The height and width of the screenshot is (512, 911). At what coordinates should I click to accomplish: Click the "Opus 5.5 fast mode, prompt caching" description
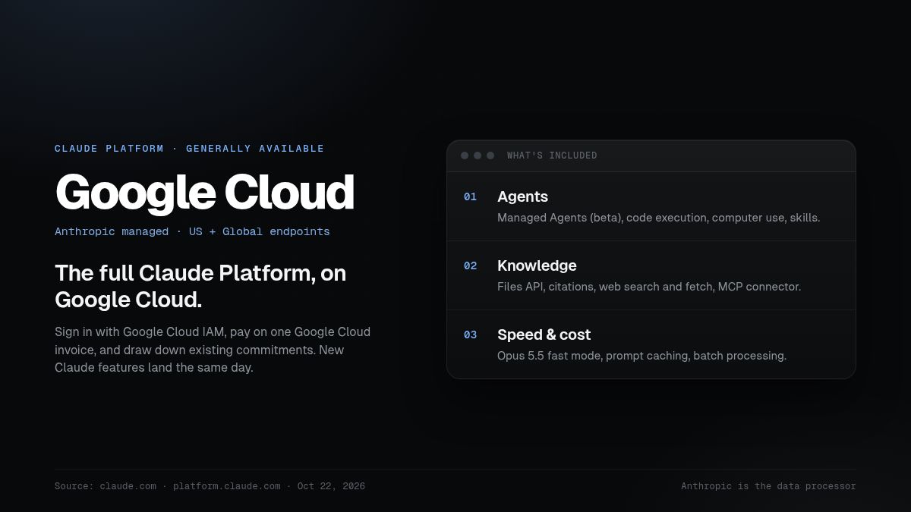[641, 356]
